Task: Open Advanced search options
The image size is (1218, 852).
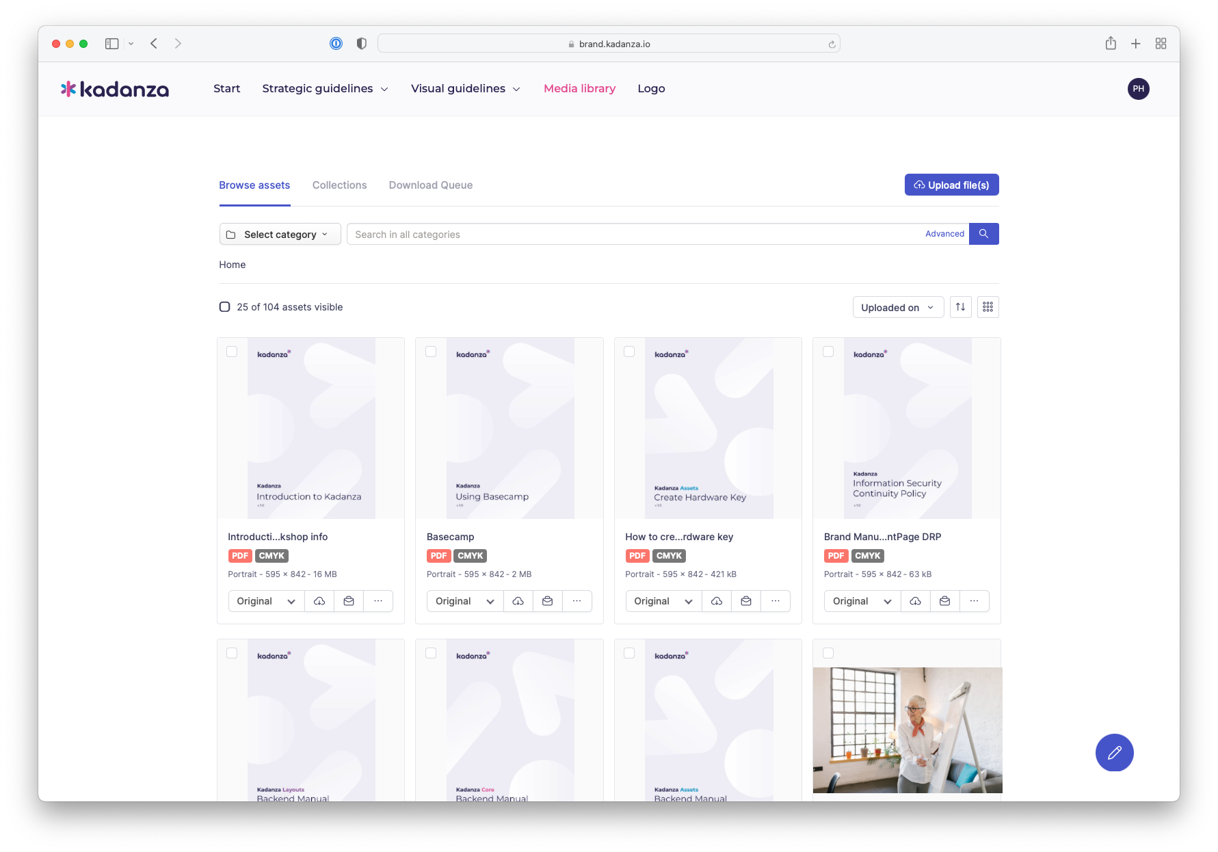Action: pos(944,234)
